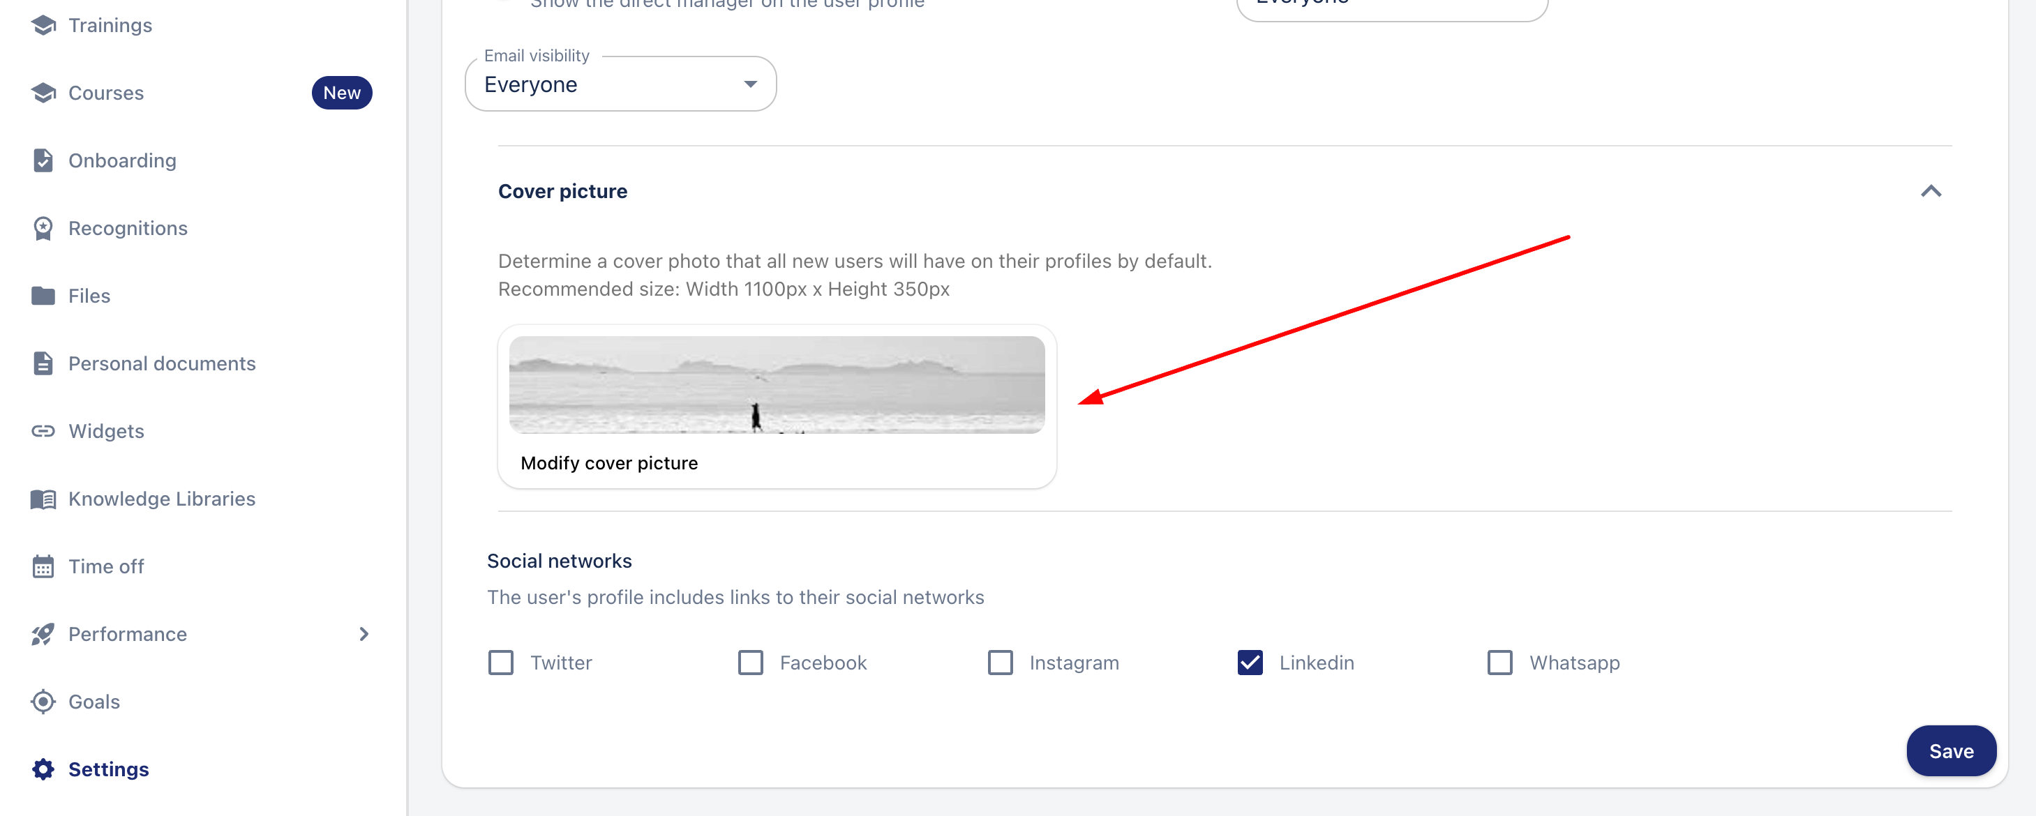The width and height of the screenshot is (2036, 816).
Task: Click the Files folder icon
Action: 43,296
